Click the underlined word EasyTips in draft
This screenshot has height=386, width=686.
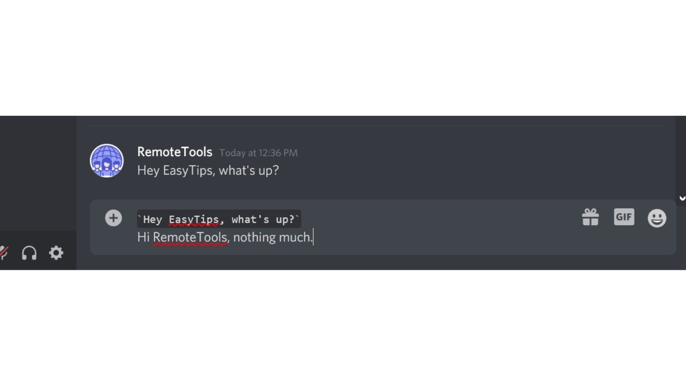[194, 220]
